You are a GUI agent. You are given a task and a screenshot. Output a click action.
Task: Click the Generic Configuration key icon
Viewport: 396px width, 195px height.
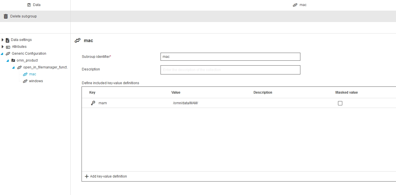[8, 54]
